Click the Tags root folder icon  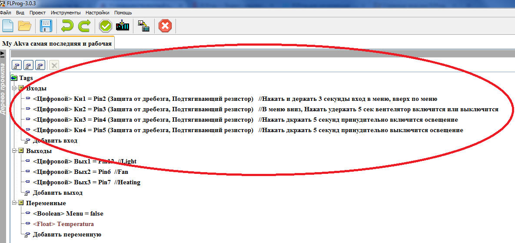14,78
